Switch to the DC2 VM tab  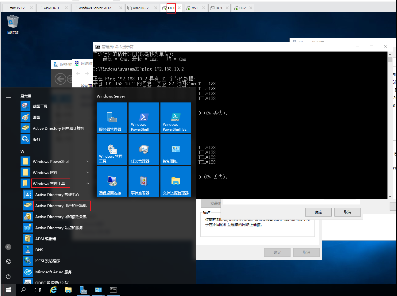(x=242, y=8)
